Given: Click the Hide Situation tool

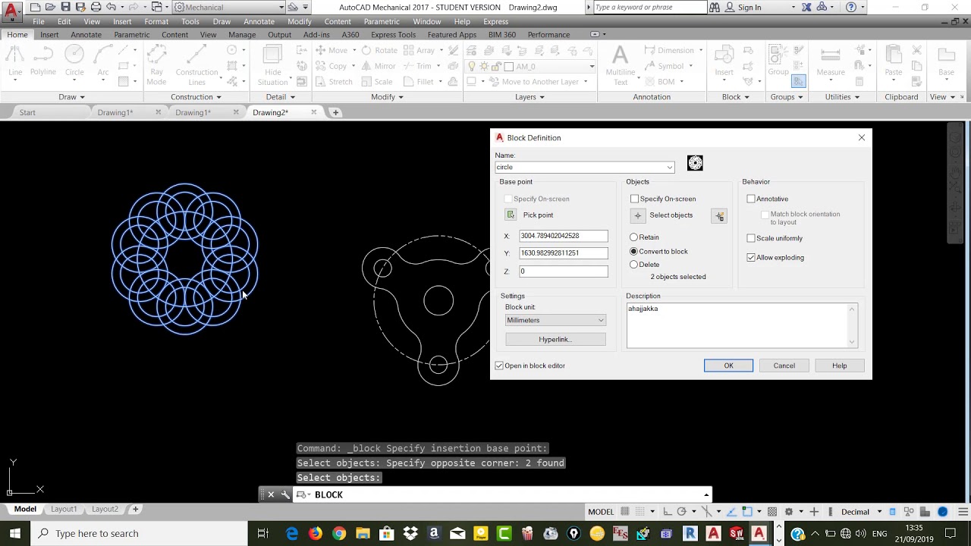Looking at the screenshot, I should click(x=272, y=65).
